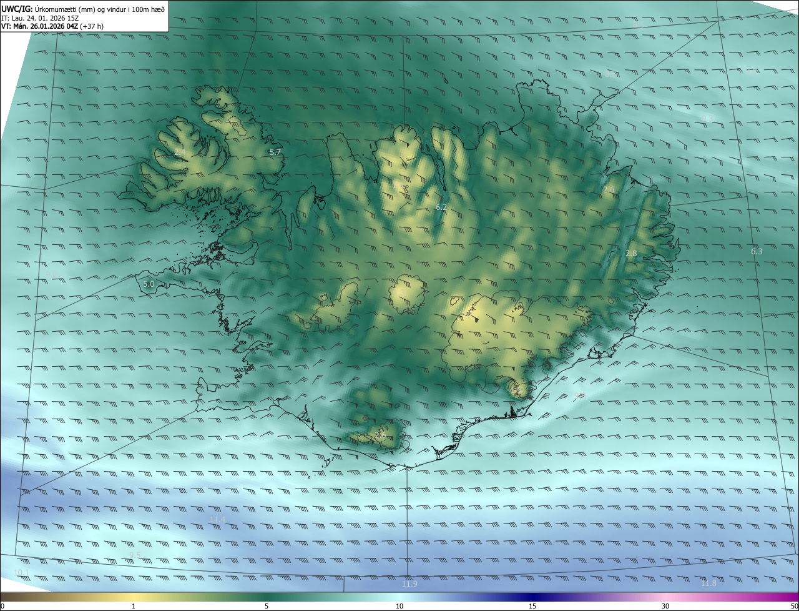The height and width of the screenshot is (611, 799).
Task: Click the 5.0 value near Snæfellsnes
Action: pos(149,284)
